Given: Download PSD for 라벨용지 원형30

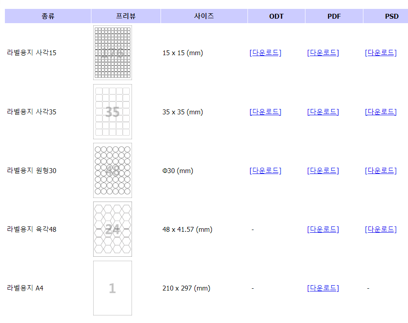Looking at the screenshot, I should (381, 170).
